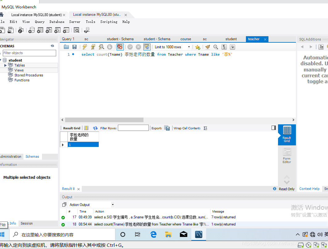
Task: Open the Query menu
Action: point(39,22)
